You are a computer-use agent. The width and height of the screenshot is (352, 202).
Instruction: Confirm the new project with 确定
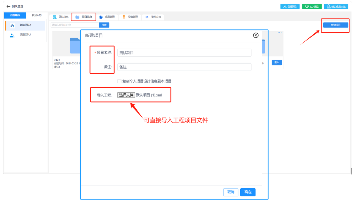[x=248, y=192]
